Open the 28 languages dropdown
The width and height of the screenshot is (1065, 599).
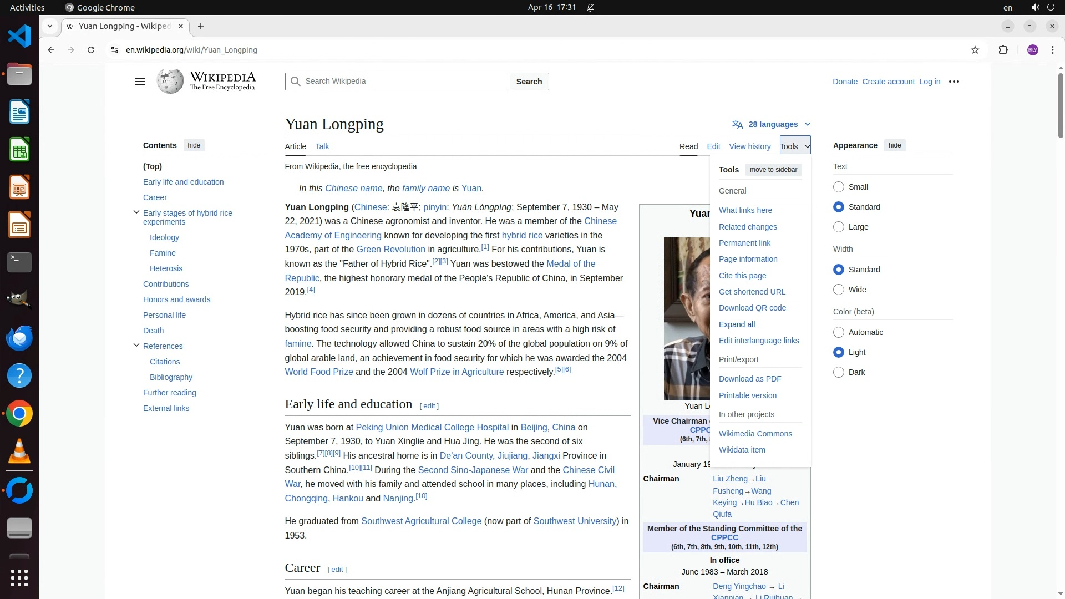click(772, 124)
